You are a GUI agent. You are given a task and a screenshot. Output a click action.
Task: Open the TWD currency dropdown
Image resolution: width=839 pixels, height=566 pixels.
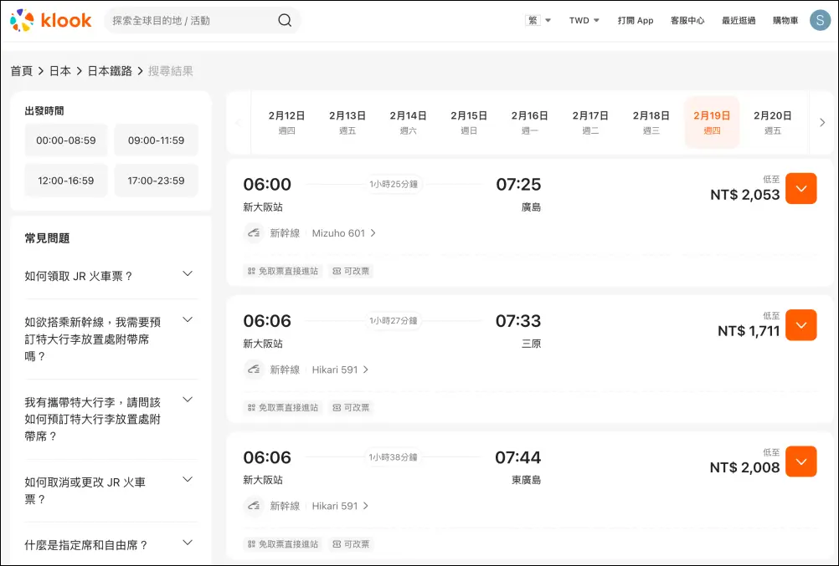pyautogui.click(x=584, y=20)
